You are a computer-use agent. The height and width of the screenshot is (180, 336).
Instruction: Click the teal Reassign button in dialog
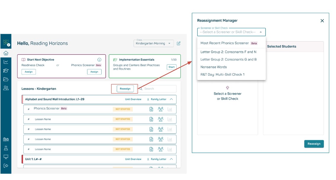point(314,144)
